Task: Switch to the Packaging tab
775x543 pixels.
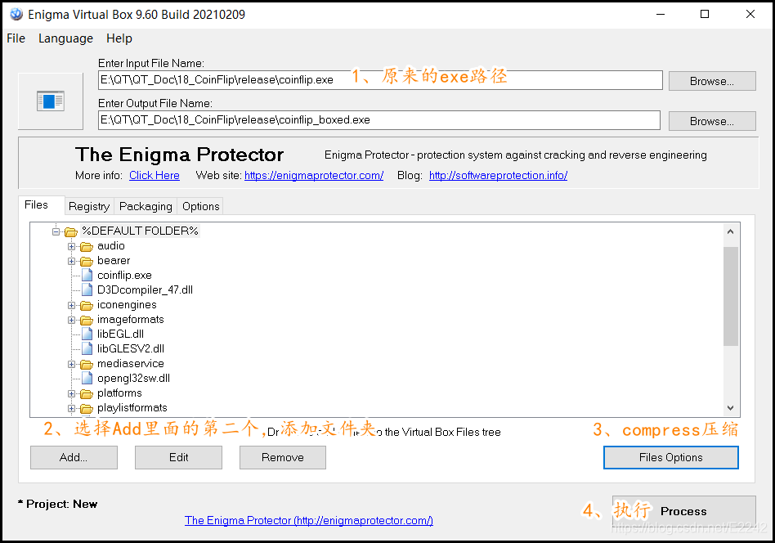Action: (x=146, y=206)
